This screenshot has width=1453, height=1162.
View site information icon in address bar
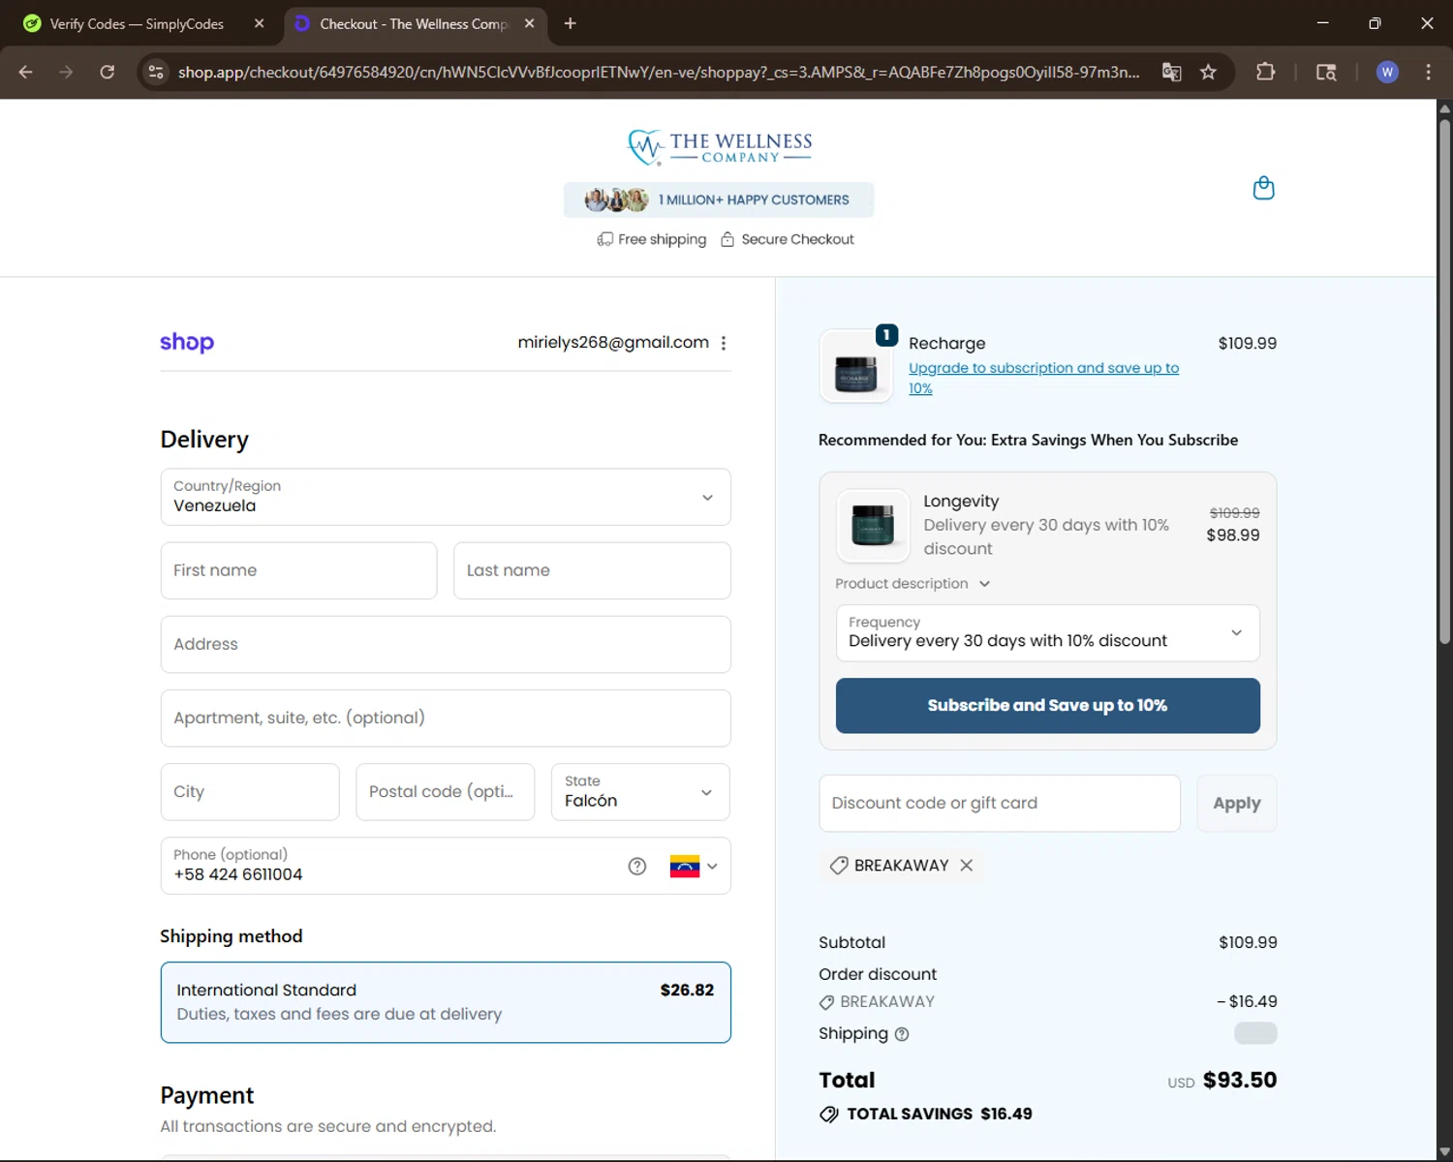pyautogui.click(x=156, y=72)
